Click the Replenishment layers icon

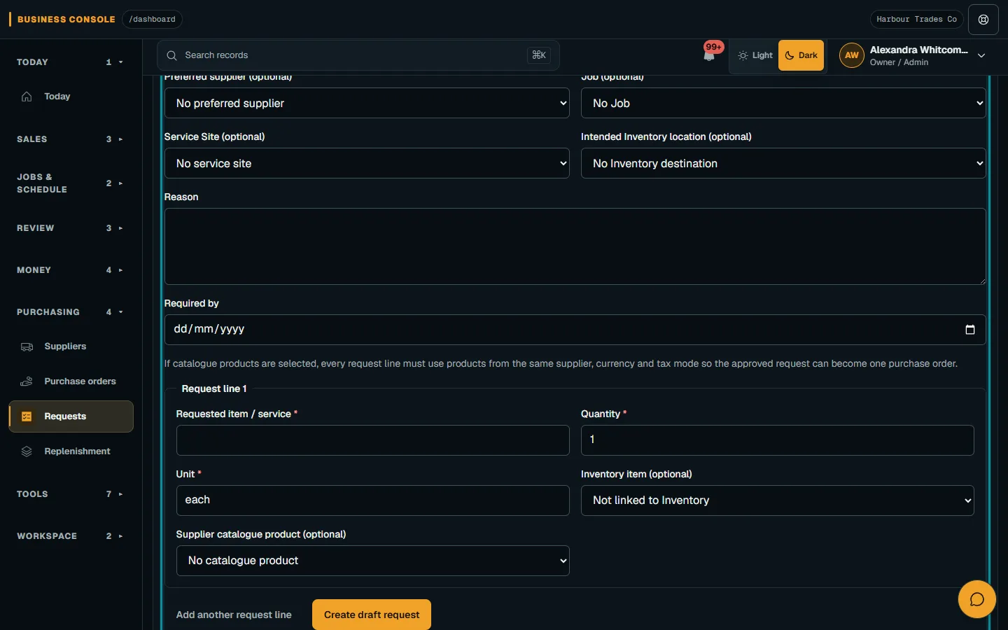pos(27,451)
